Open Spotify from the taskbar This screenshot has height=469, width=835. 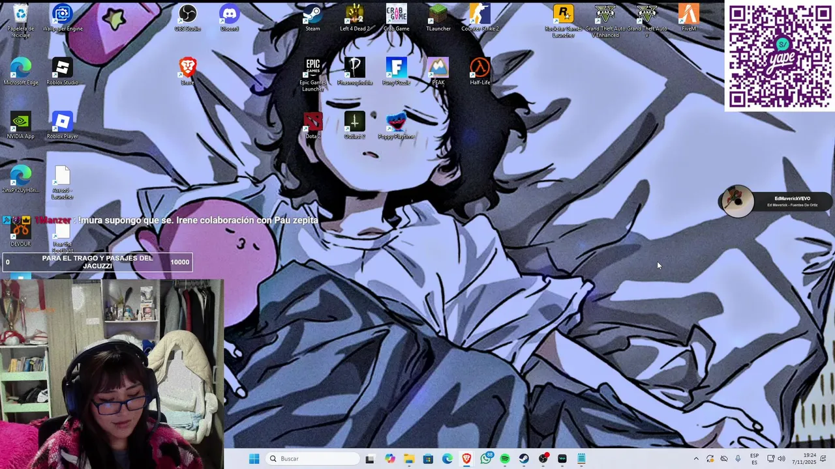pyautogui.click(x=505, y=459)
